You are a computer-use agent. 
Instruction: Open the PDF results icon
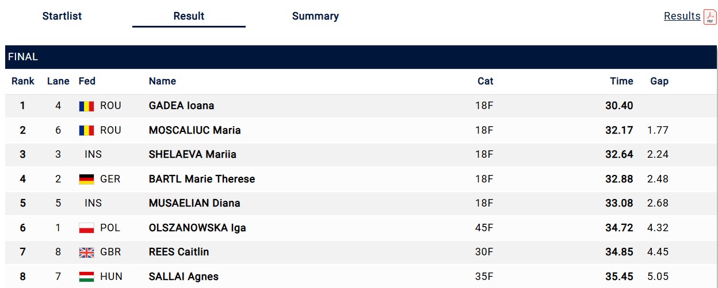[x=710, y=17]
